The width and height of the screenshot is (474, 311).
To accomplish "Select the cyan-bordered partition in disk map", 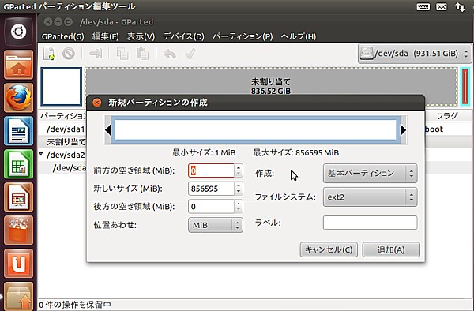I will point(465,87).
